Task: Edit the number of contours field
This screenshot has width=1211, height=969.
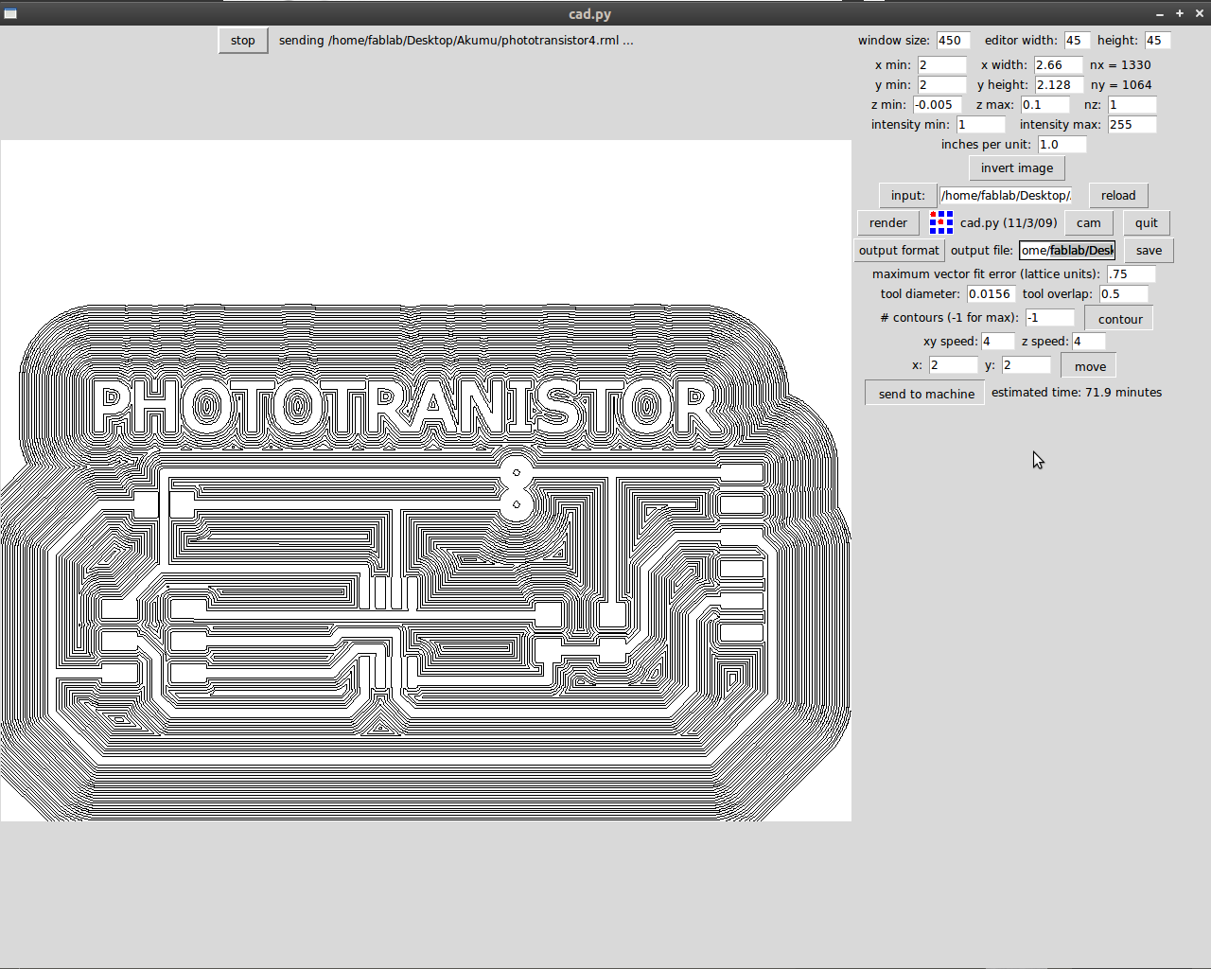Action: point(1050,318)
